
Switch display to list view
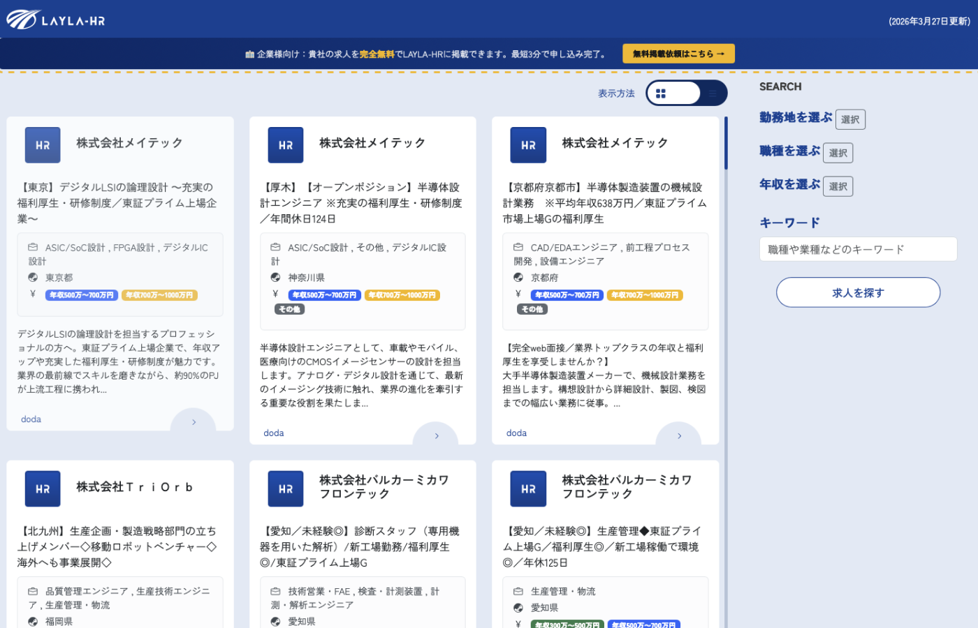(x=712, y=94)
